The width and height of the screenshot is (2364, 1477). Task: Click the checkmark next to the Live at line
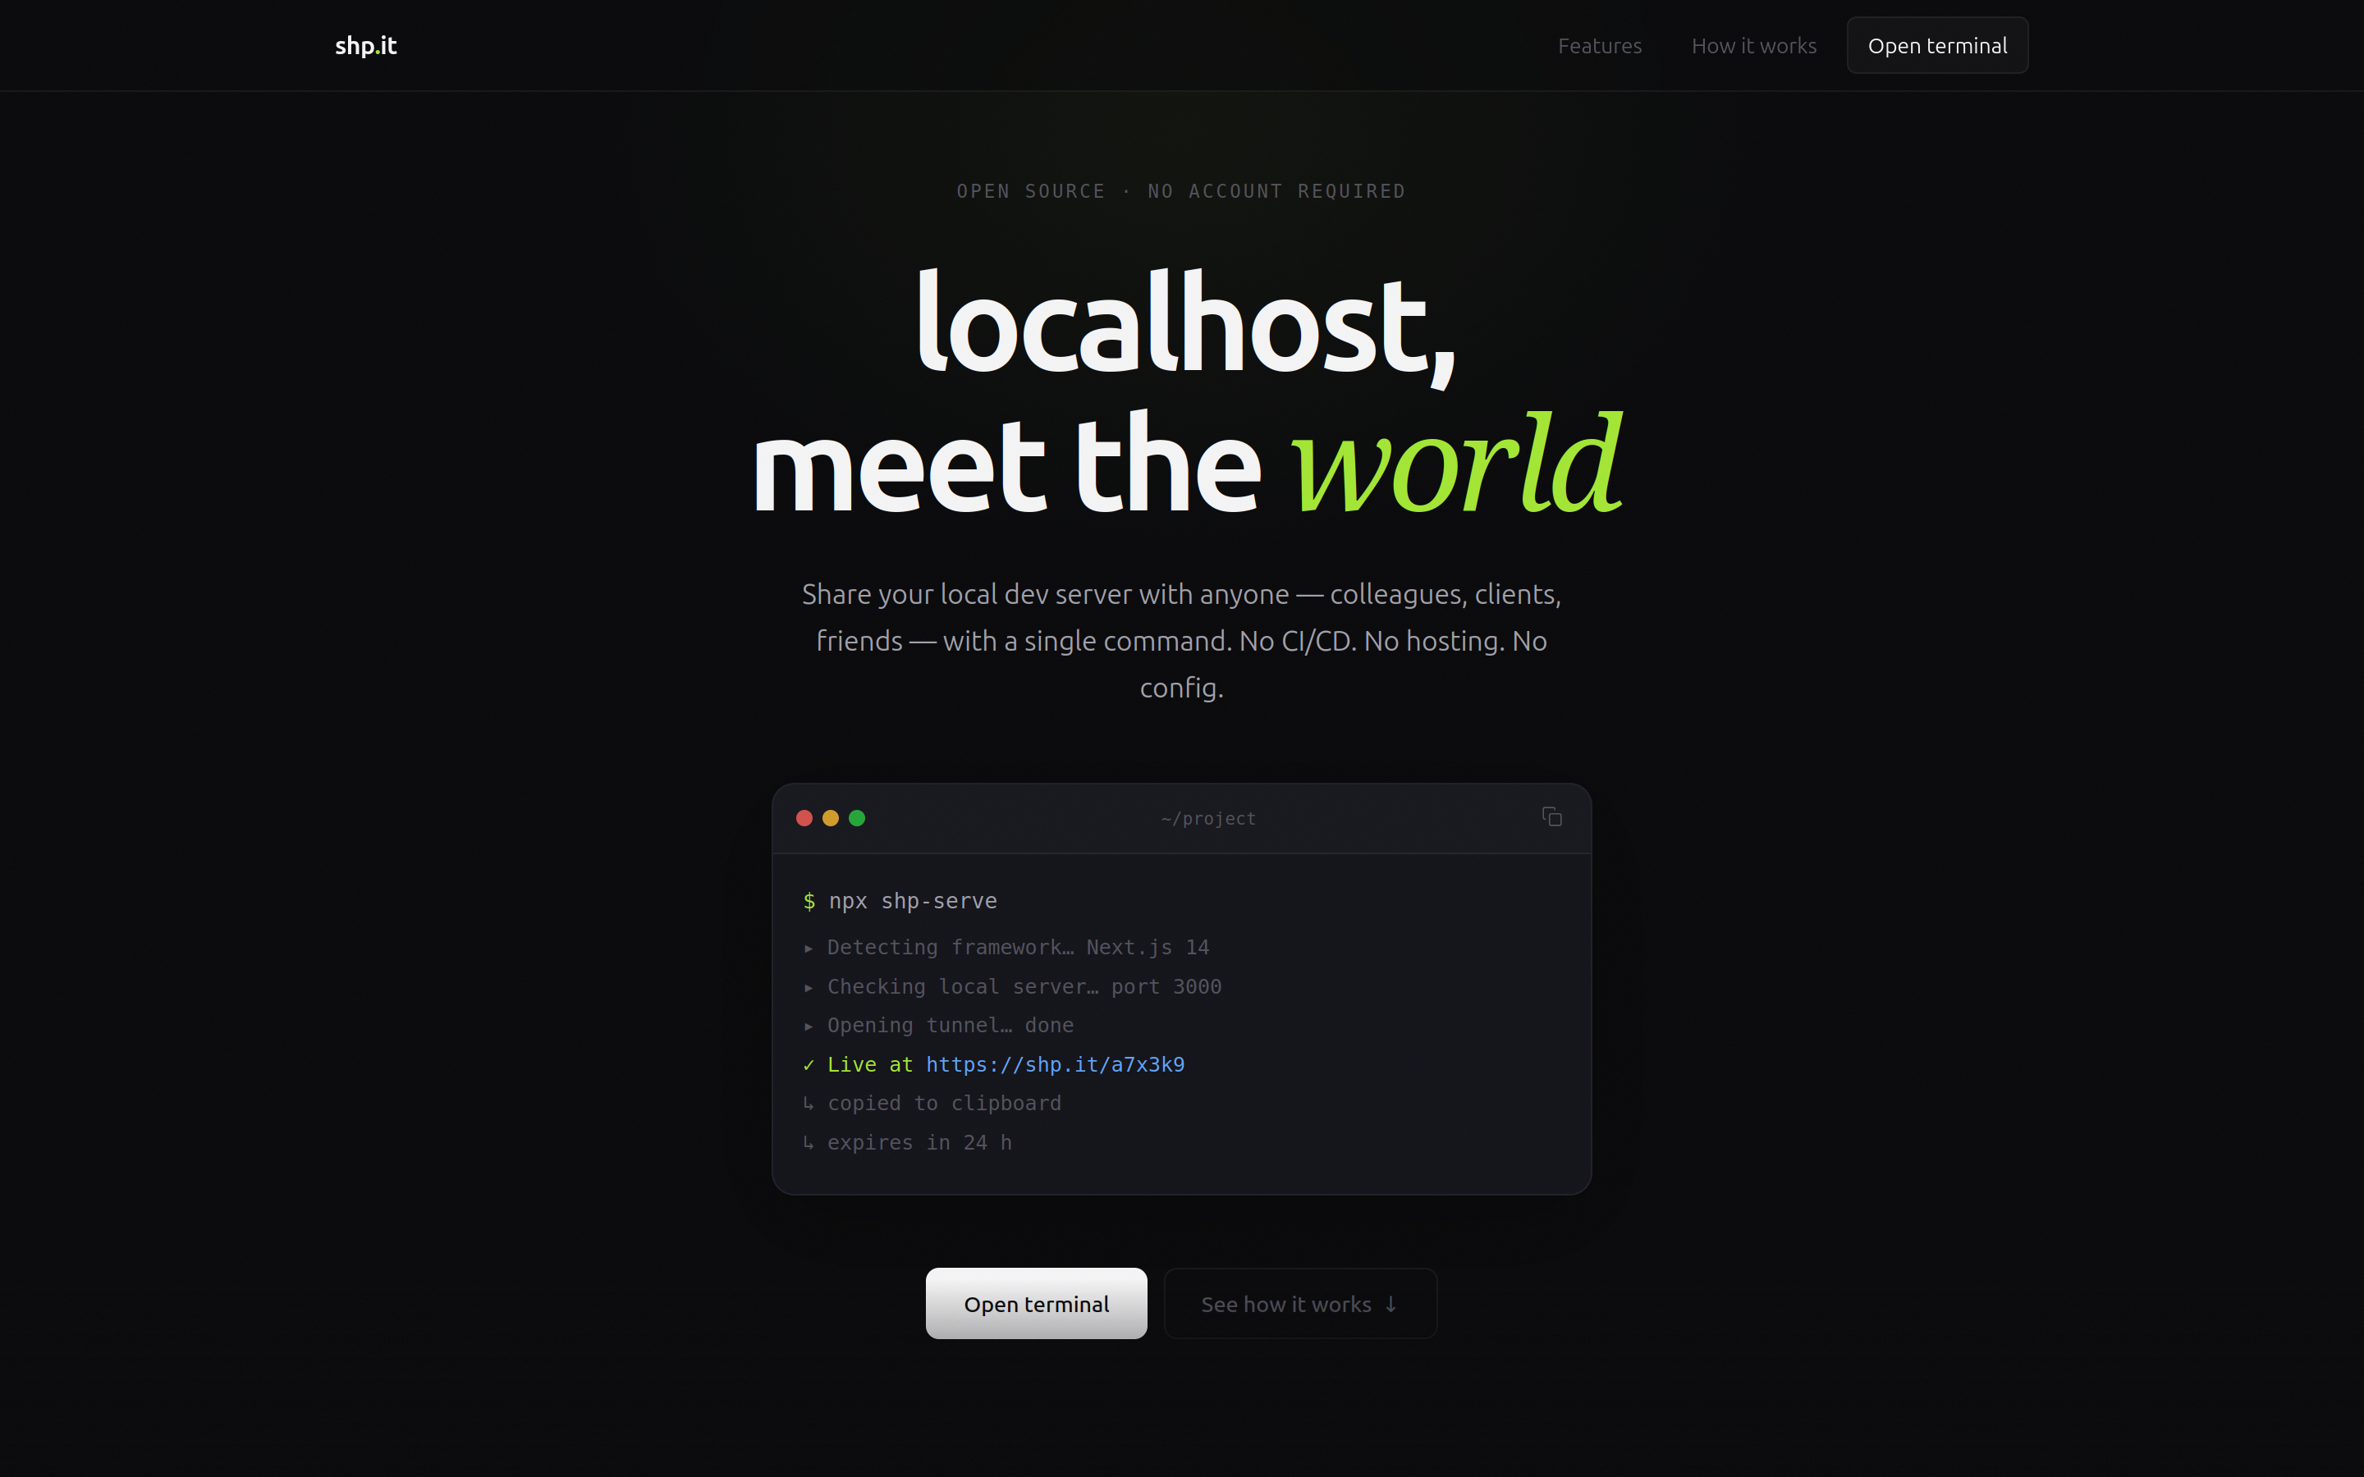tap(809, 1063)
